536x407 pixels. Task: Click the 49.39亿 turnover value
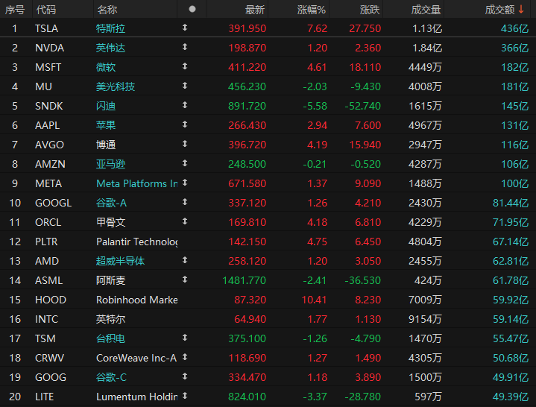pos(511,397)
